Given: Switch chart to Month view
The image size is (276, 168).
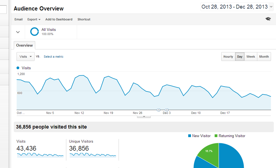Looking at the screenshot, I should 264,57.
